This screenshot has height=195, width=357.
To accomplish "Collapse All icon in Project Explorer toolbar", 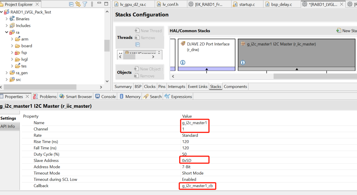I will click(71, 4).
